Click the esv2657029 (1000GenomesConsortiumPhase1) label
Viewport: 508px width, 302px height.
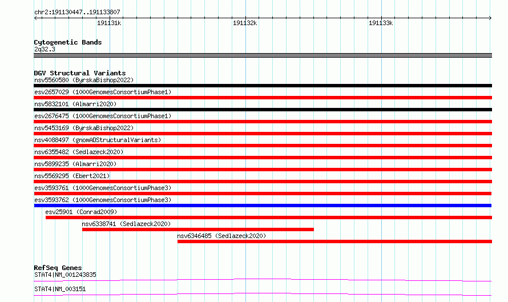(103, 92)
